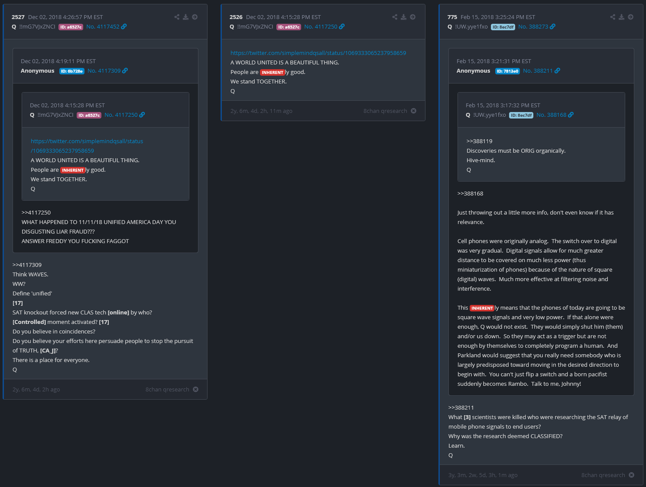Click INHERENT tag in post 2527 nested quote
The image size is (646, 487).
coord(72,170)
